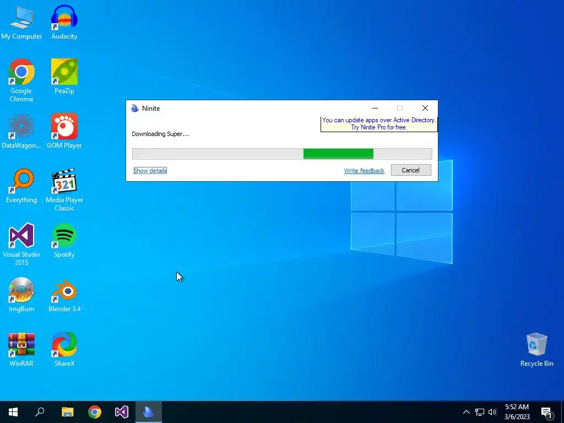
Task: Switch to Visual Studio in taskbar
Action: (122, 412)
